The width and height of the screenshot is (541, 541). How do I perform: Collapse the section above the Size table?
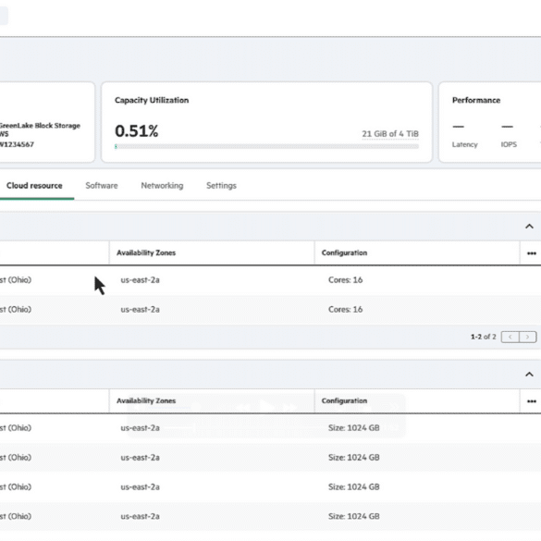point(529,375)
